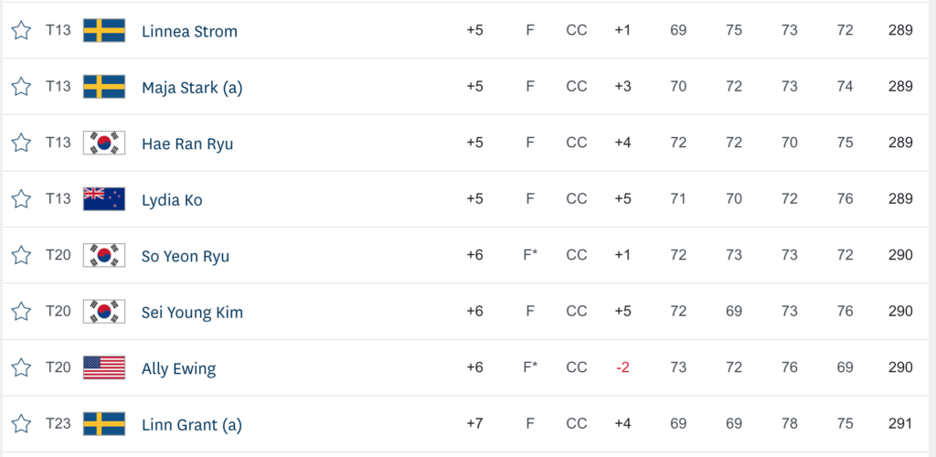Image resolution: width=936 pixels, height=457 pixels.
Task: Click the New Zealand flag icon
Action: click(104, 198)
